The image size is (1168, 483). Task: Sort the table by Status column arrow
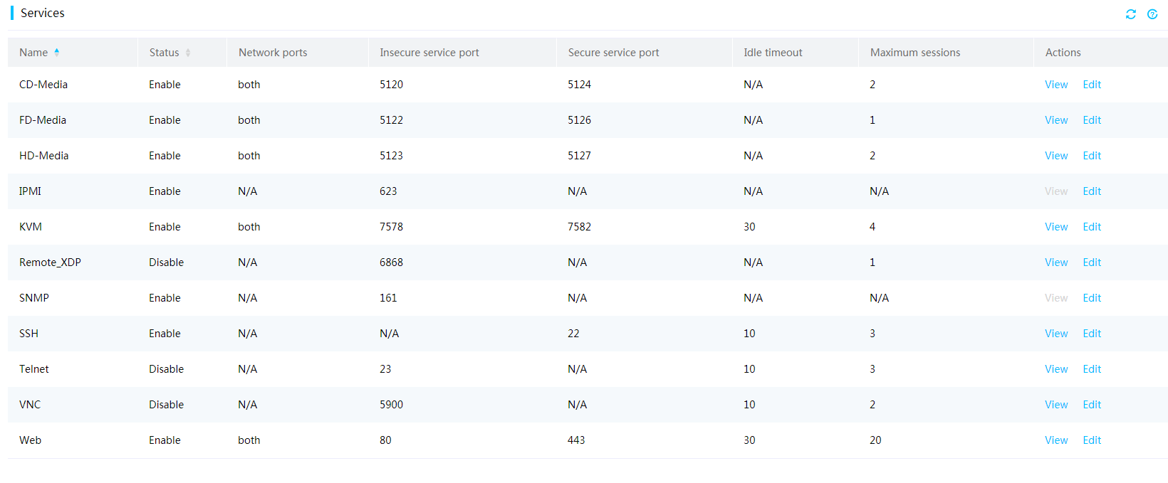[x=188, y=53]
